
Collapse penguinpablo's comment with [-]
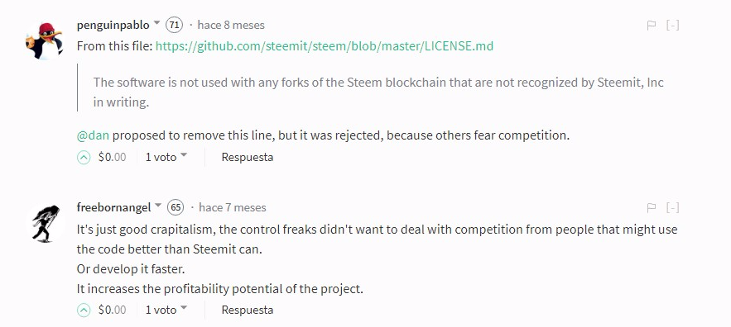click(673, 25)
